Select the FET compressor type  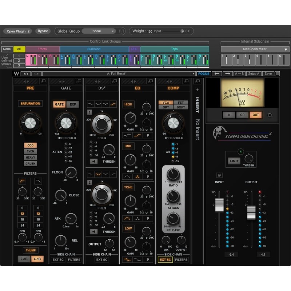coord(181,103)
